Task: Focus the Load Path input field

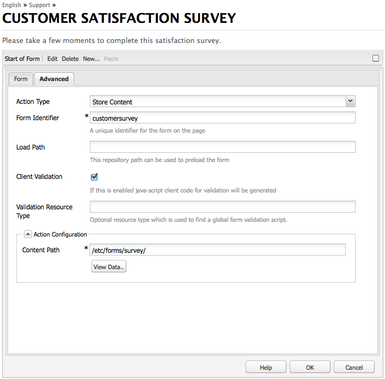Action: pos(223,147)
